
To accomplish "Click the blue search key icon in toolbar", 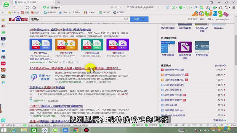I will 196,7.
